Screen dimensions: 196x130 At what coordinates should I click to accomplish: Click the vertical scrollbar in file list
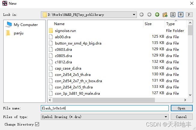[190, 60]
